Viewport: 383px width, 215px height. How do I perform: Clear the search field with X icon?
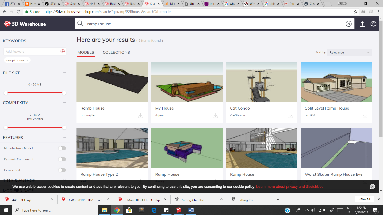pyautogui.click(x=348, y=24)
